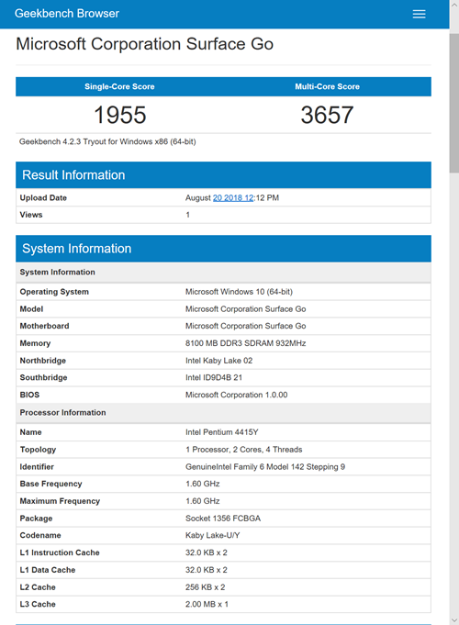Select the page title 'Microsoft Corporation Surface Go'
This screenshot has width=459, height=625.
(x=145, y=44)
